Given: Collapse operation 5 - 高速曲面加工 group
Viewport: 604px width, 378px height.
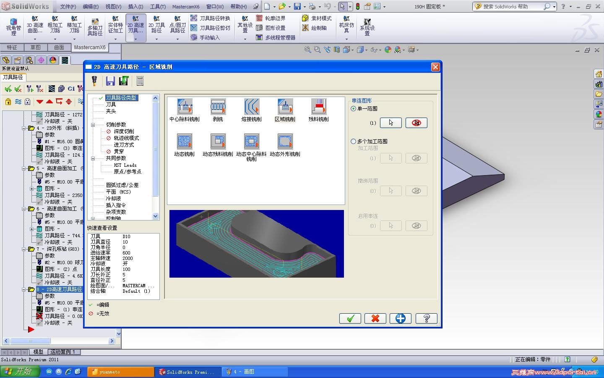Looking at the screenshot, I should [x=24, y=168].
